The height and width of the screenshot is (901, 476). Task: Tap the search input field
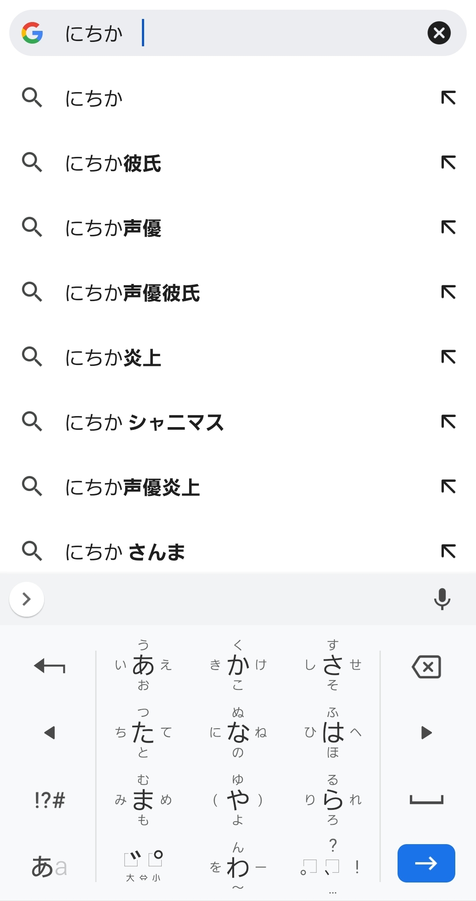tap(264, 33)
